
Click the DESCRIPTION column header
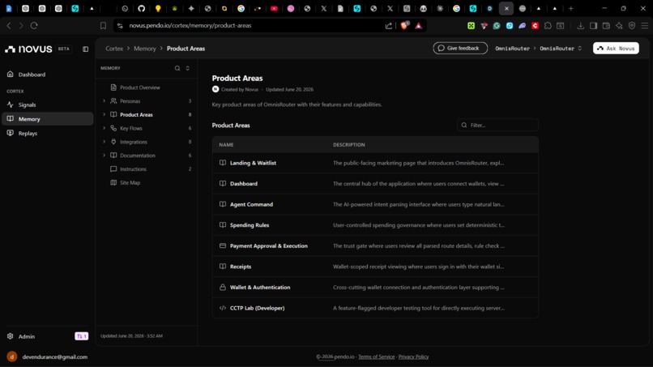tap(349, 144)
